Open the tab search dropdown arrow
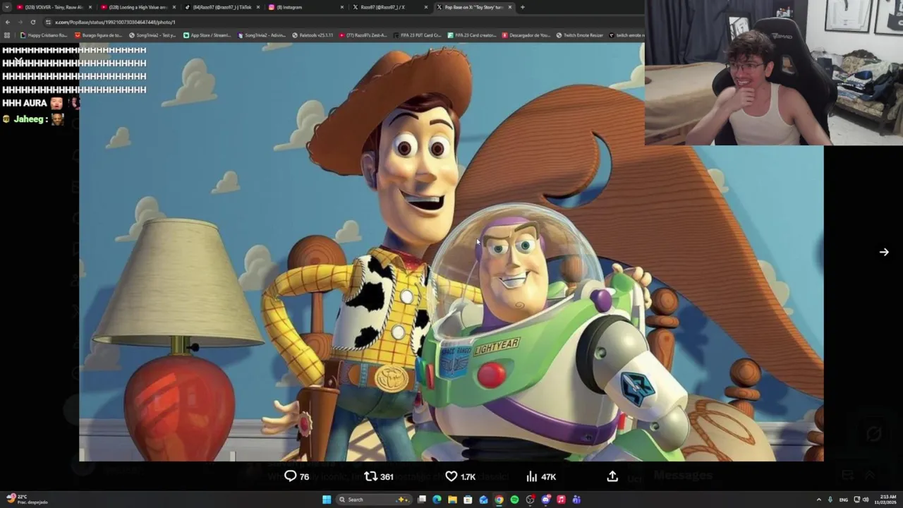Screen dimensions: 903x508 [x=7, y=7]
